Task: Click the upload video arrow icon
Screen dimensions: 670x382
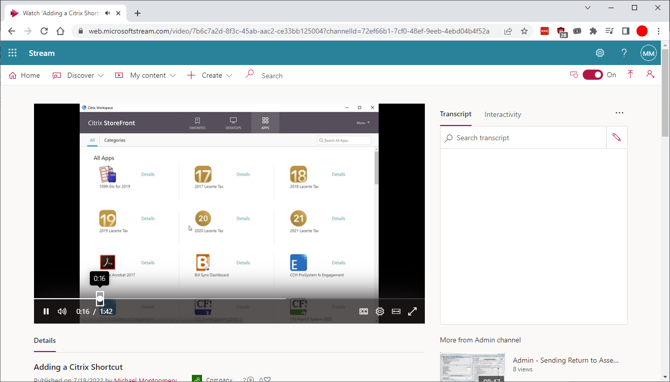Action: [x=630, y=75]
